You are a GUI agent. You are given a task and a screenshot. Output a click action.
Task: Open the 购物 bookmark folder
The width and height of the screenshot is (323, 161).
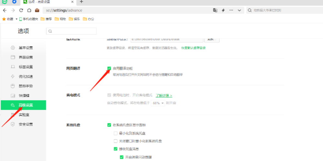(x=60, y=19)
